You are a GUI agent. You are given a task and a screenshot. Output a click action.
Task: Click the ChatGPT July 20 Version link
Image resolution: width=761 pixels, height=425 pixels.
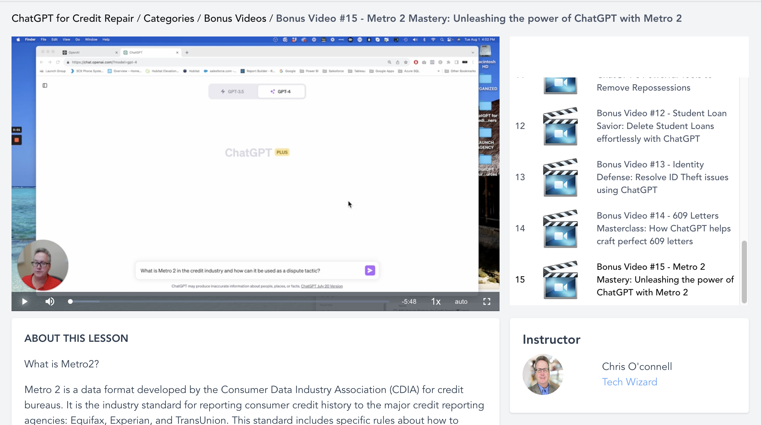coord(322,286)
